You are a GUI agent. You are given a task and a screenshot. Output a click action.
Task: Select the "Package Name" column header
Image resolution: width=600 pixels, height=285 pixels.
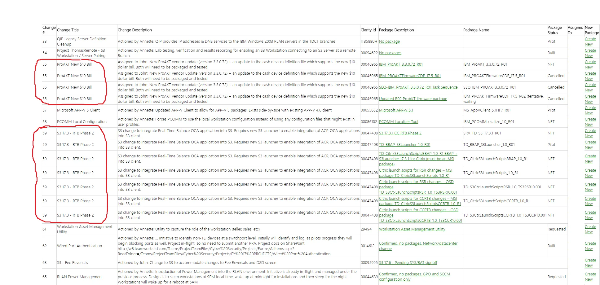coord(476,30)
